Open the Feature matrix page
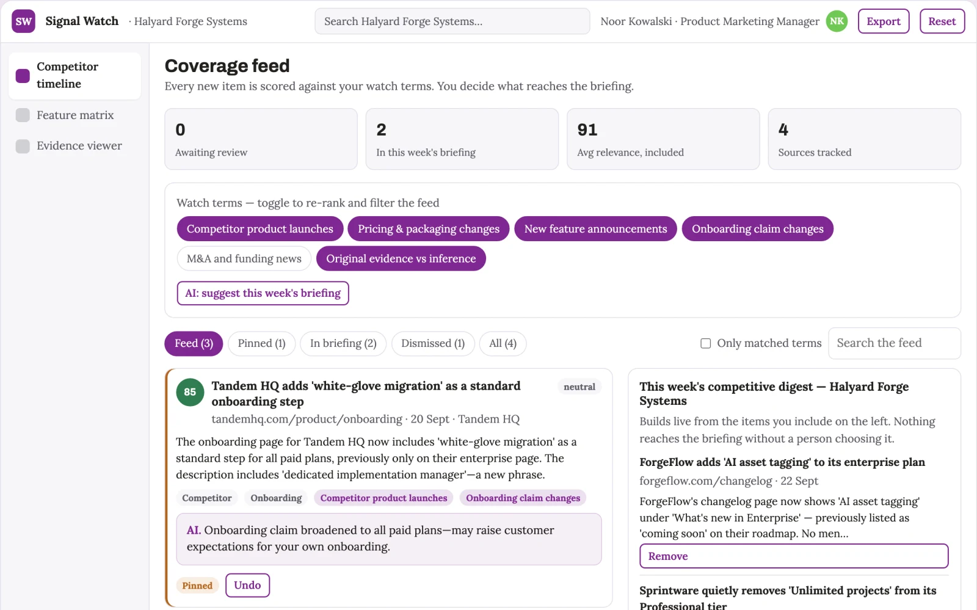Screen dimensions: 977x610 75,115
